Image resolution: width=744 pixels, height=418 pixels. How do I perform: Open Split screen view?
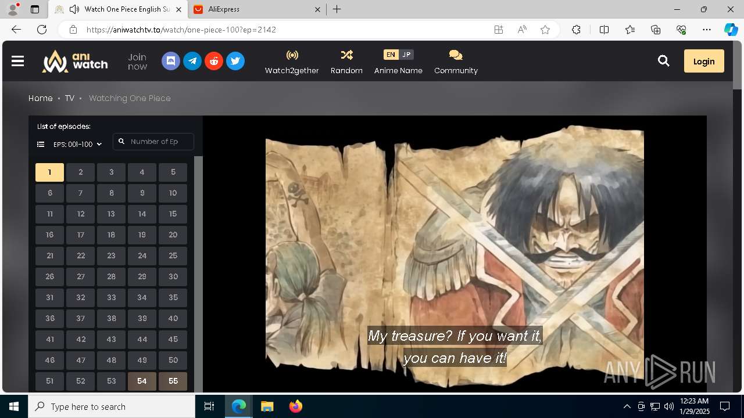pos(604,30)
